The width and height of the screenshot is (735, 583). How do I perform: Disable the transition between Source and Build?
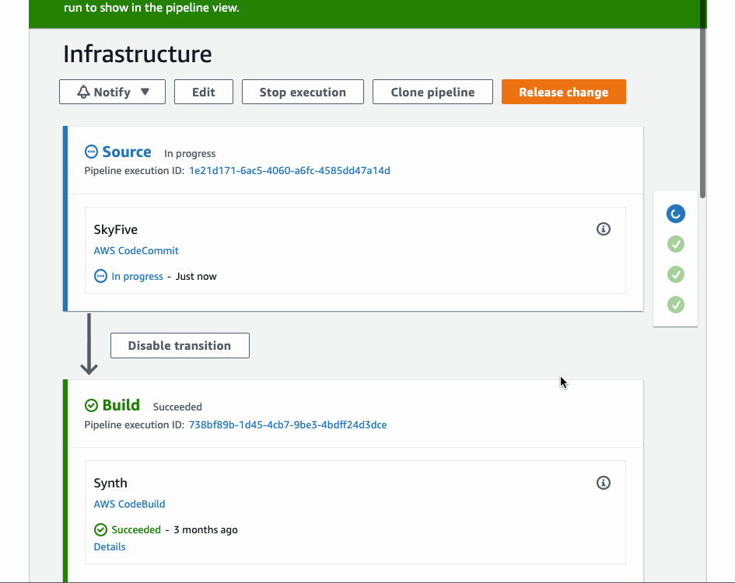[x=180, y=345]
